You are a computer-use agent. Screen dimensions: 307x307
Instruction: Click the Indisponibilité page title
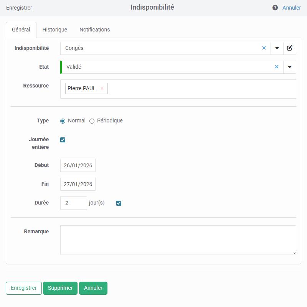point(152,7)
